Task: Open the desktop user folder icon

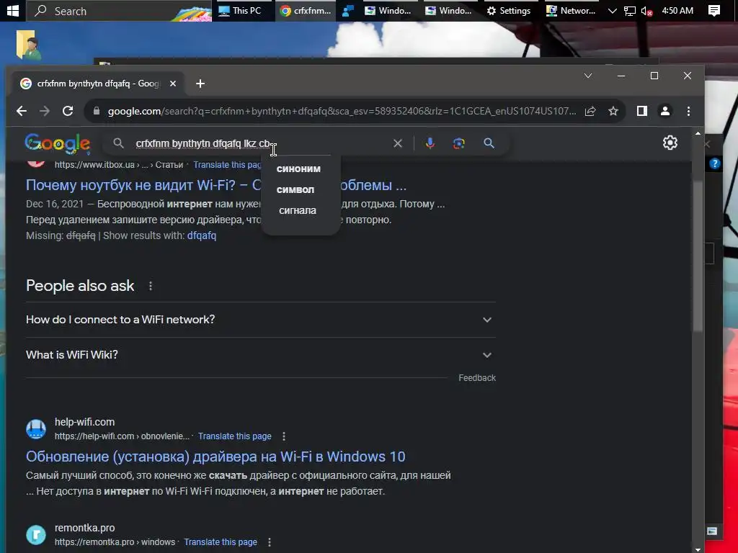Action: pyautogui.click(x=28, y=45)
